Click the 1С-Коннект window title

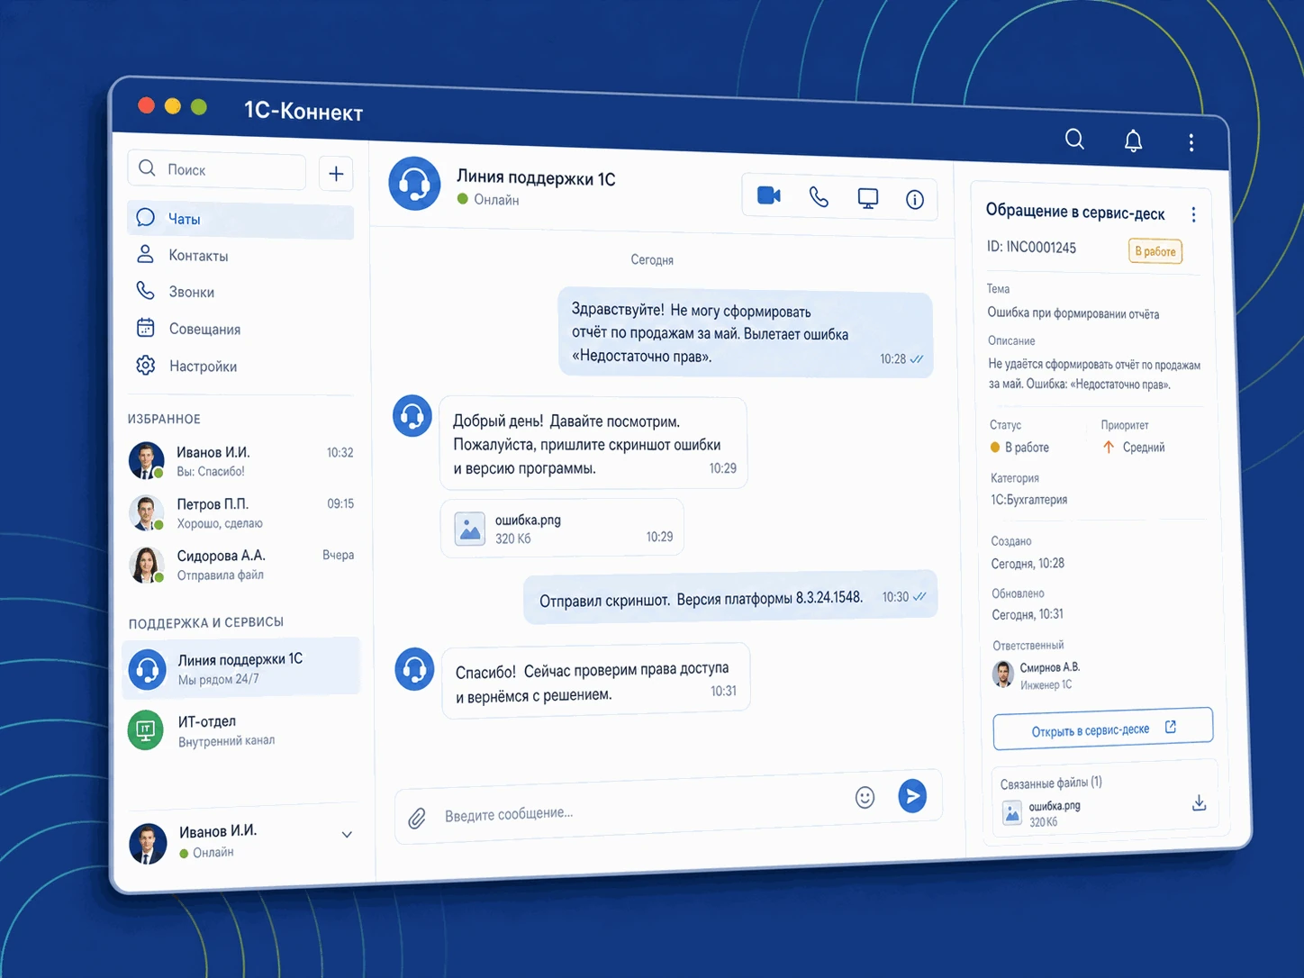click(303, 111)
